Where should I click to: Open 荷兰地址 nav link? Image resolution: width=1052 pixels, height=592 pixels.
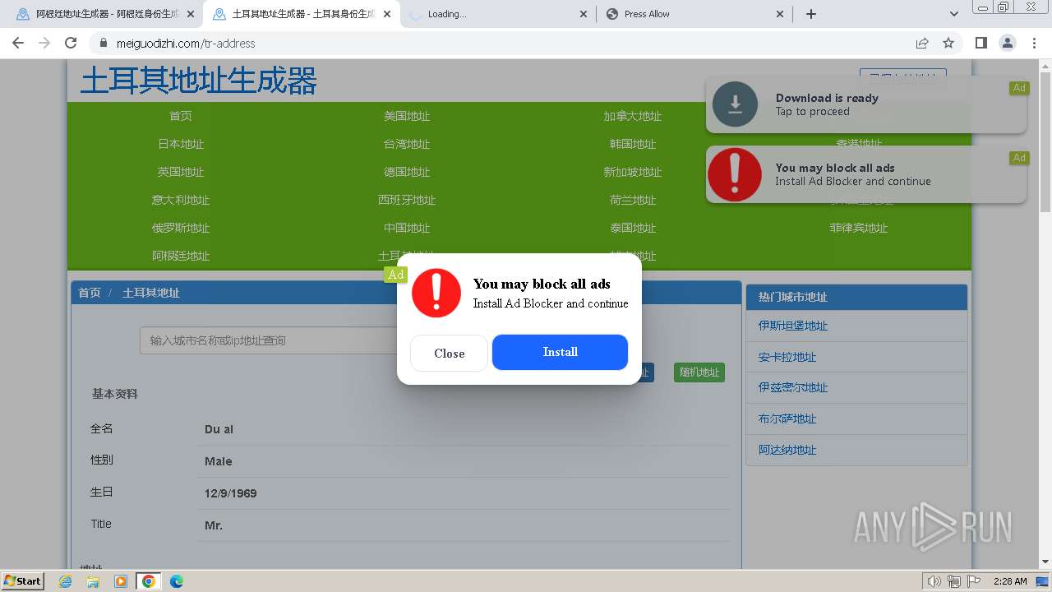click(633, 200)
